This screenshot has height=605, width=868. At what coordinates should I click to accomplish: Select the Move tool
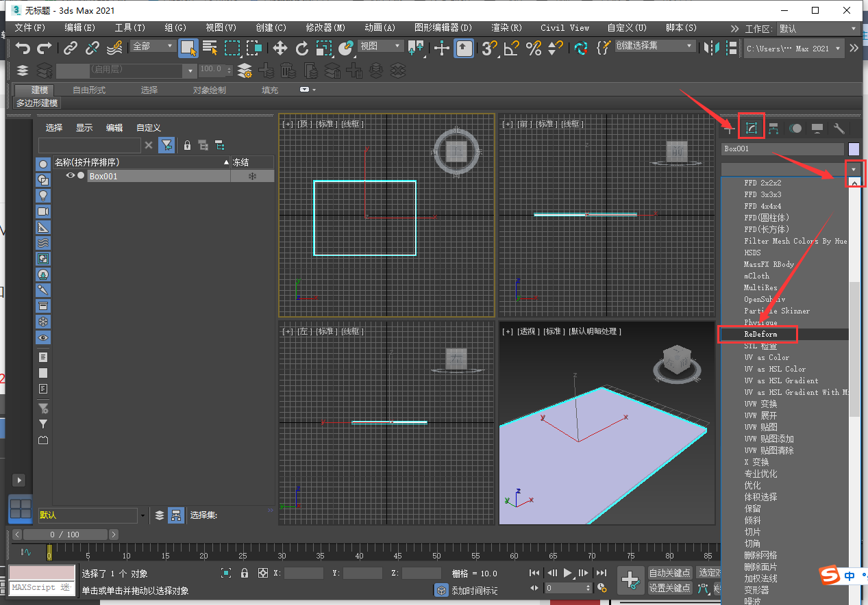click(280, 48)
